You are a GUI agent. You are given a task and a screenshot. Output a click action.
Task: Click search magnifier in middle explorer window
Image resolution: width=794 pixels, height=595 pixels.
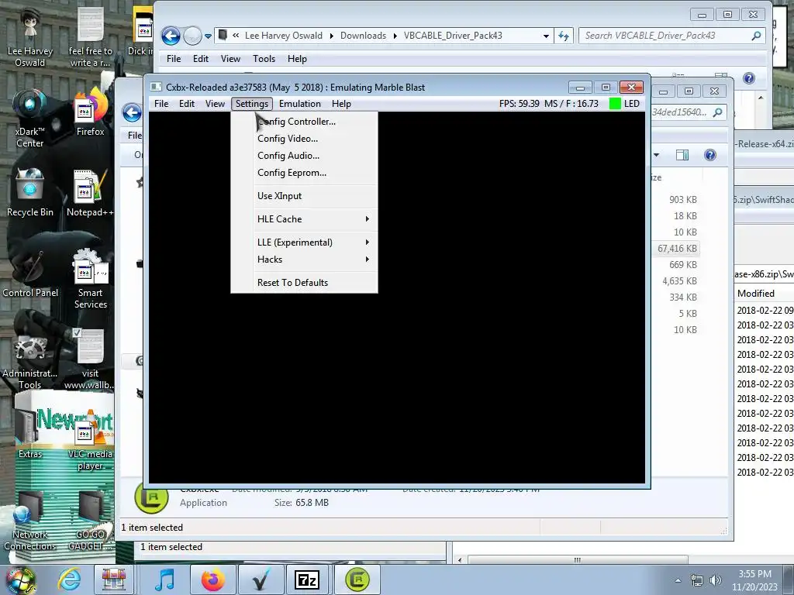pyautogui.click(x=718, y=112)
